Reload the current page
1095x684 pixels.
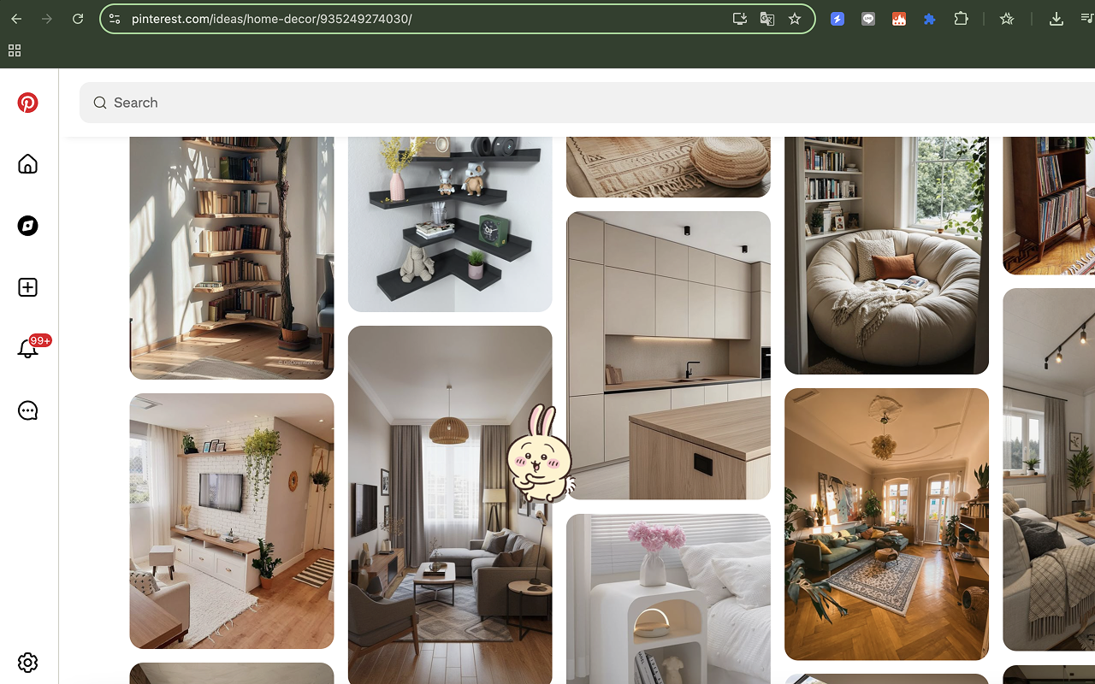(78, 19)
